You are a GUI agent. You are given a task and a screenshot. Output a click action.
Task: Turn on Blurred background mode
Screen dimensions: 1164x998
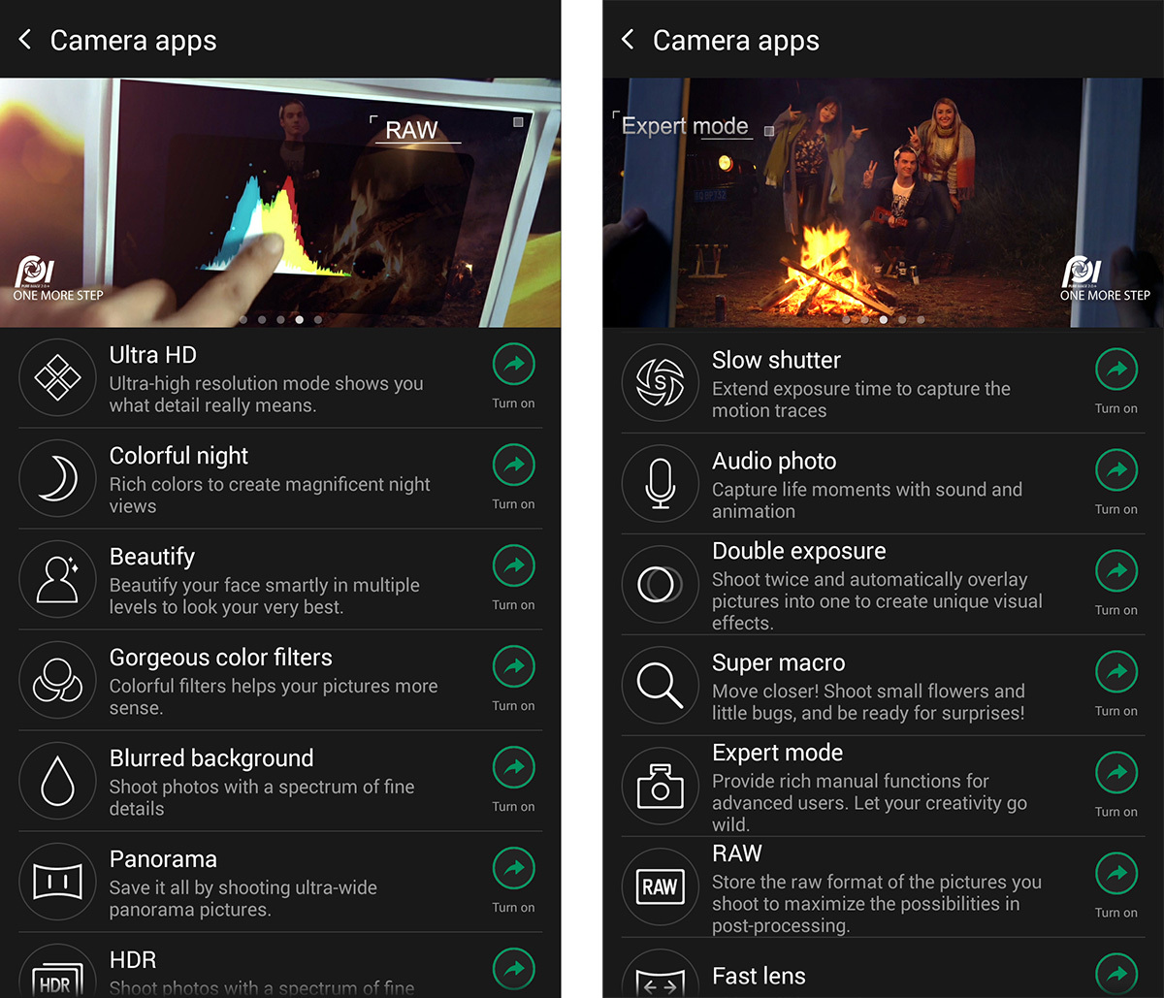[513, 768]
